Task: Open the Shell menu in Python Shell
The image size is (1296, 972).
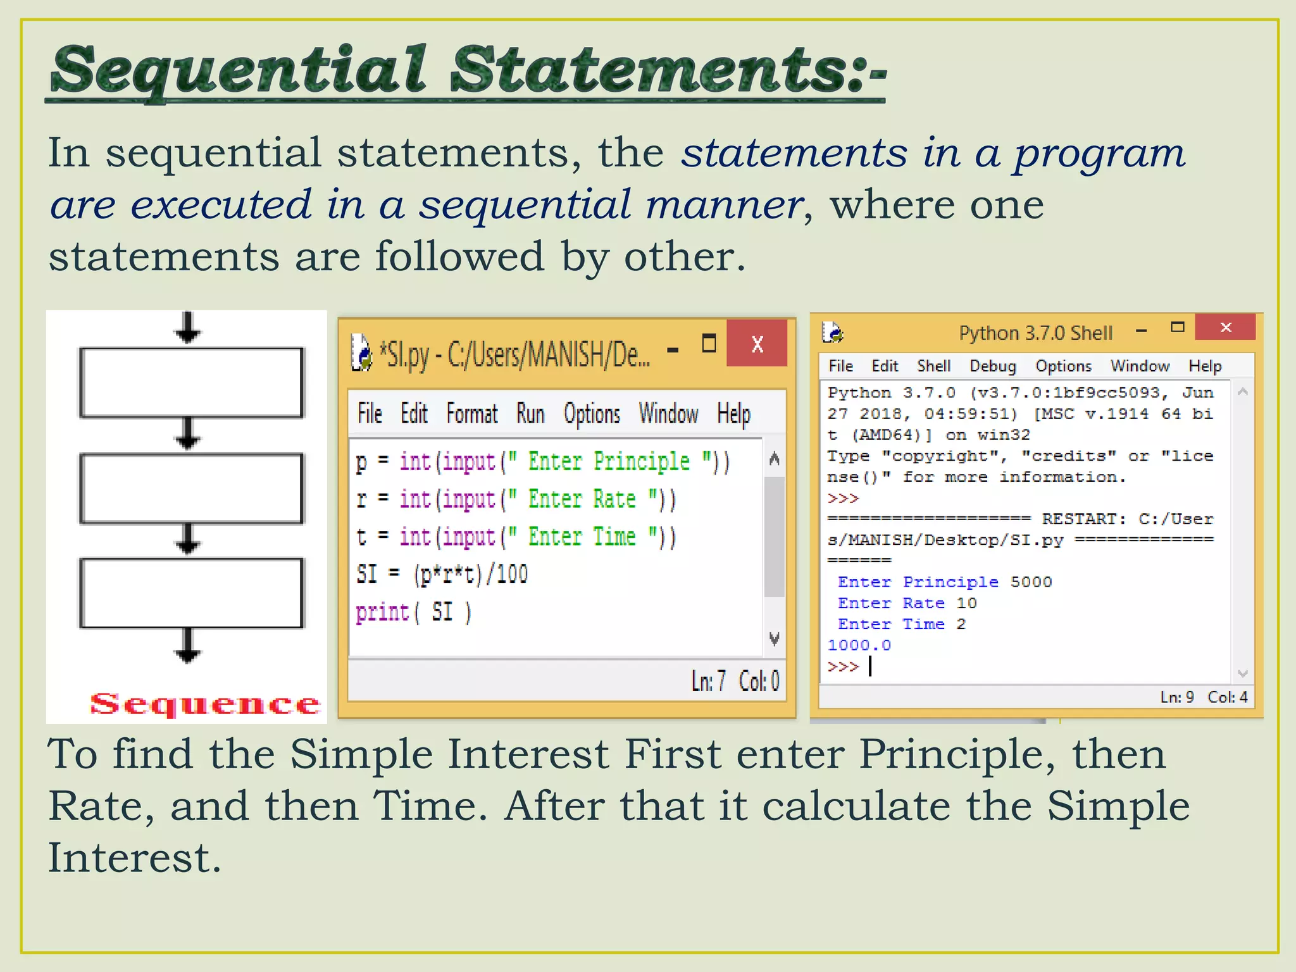Action: (933, 366)
